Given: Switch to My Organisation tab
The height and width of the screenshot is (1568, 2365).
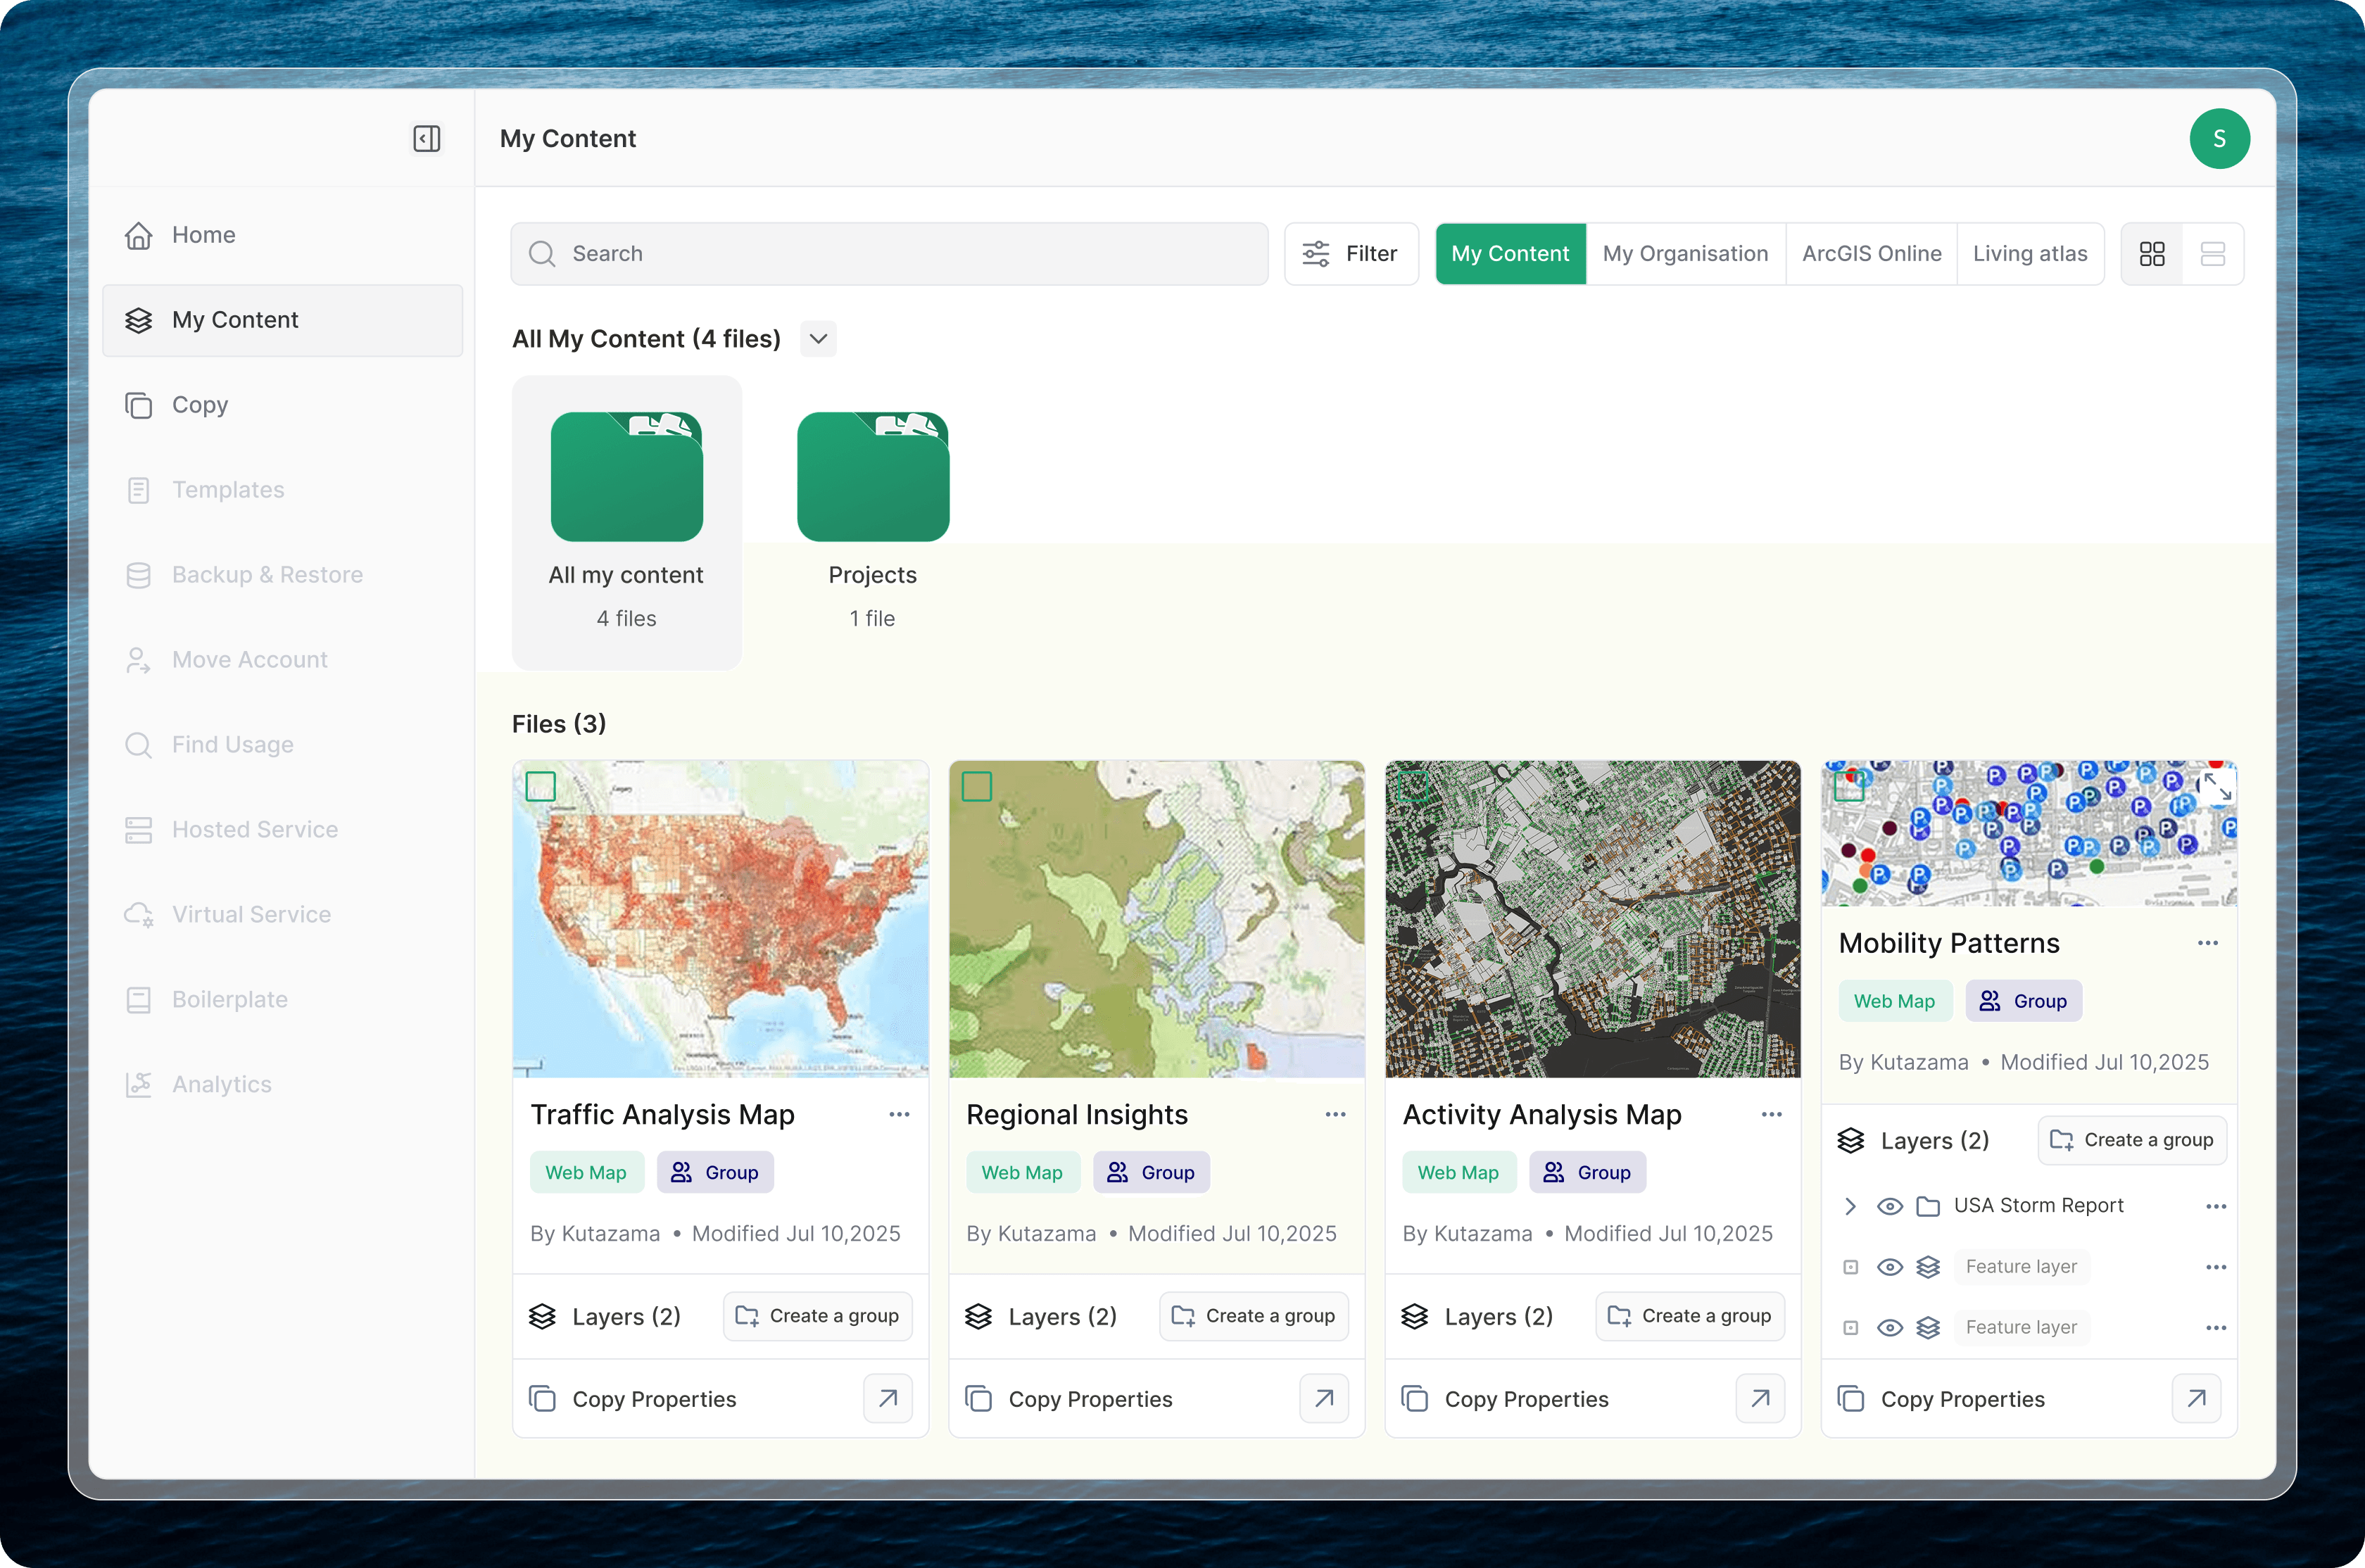Looking at the screenshot, I should [x=1685, y=254].
